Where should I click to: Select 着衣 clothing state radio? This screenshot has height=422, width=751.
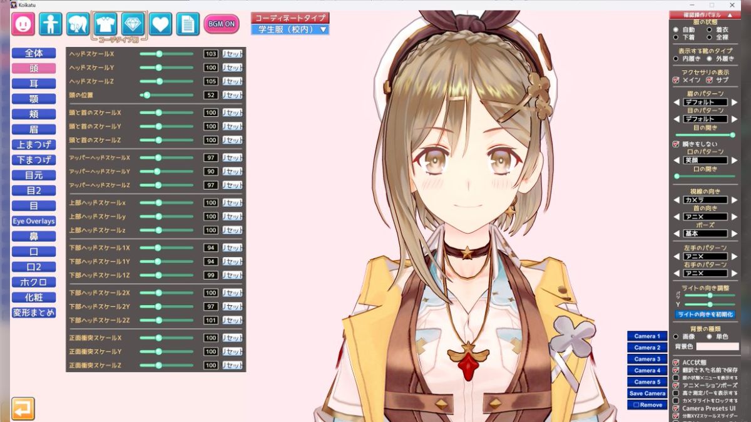click(x=709, y=29)
